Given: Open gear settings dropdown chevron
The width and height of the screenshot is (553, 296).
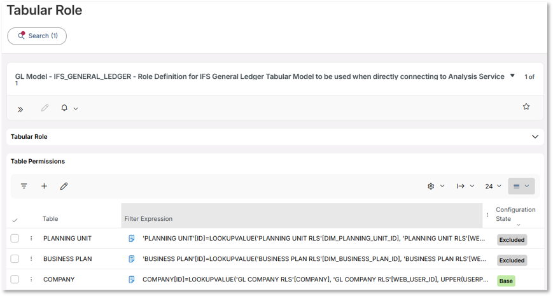Looking at the screenshot, I should [x=442, y=186].
